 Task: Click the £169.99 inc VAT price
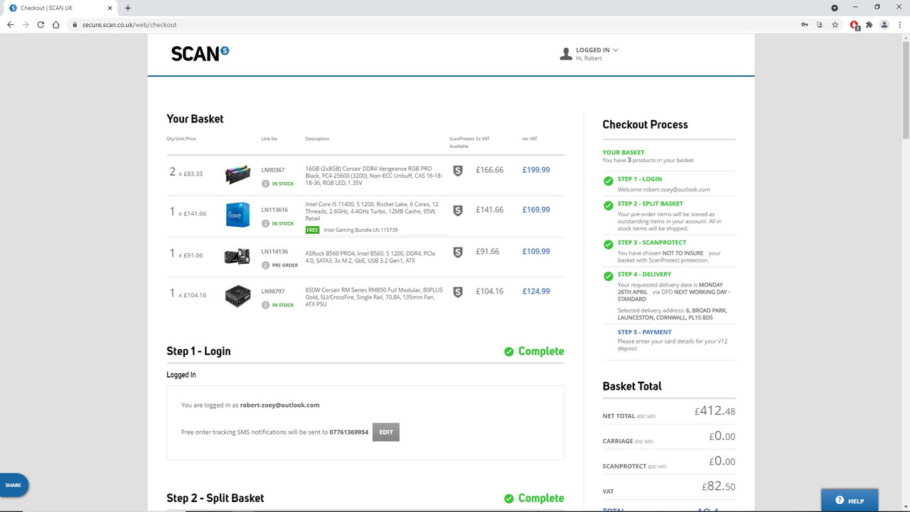pyautogui.click(x=536, y=210)
